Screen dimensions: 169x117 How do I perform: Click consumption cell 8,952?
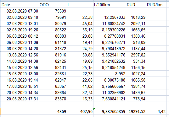coord(110,74)
